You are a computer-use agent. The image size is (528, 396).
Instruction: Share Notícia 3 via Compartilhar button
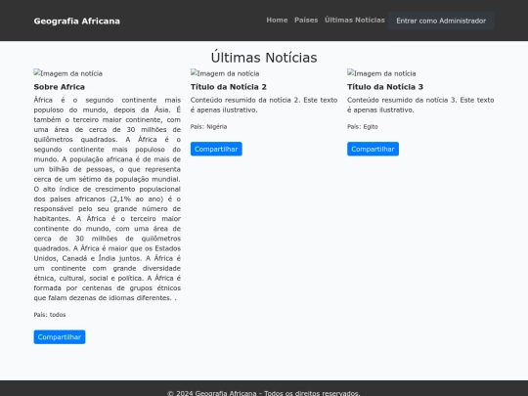coord(373,149)
